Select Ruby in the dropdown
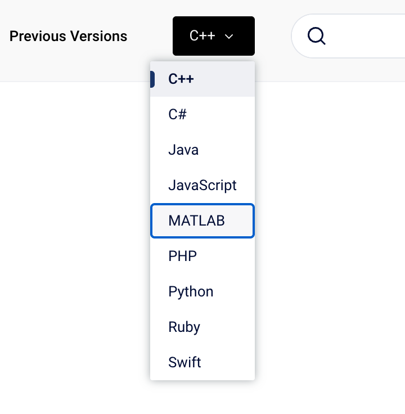The height and width of the screenshot is (414, 405). point(202,327)
